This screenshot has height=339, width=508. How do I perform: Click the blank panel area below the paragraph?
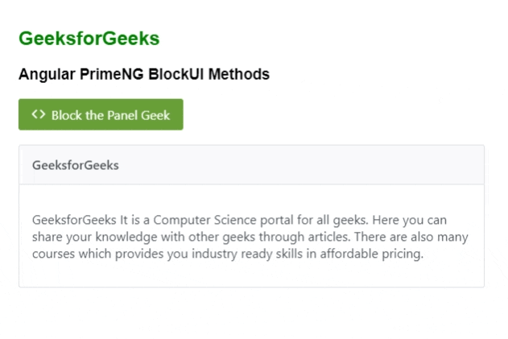[x=251, y=275]
